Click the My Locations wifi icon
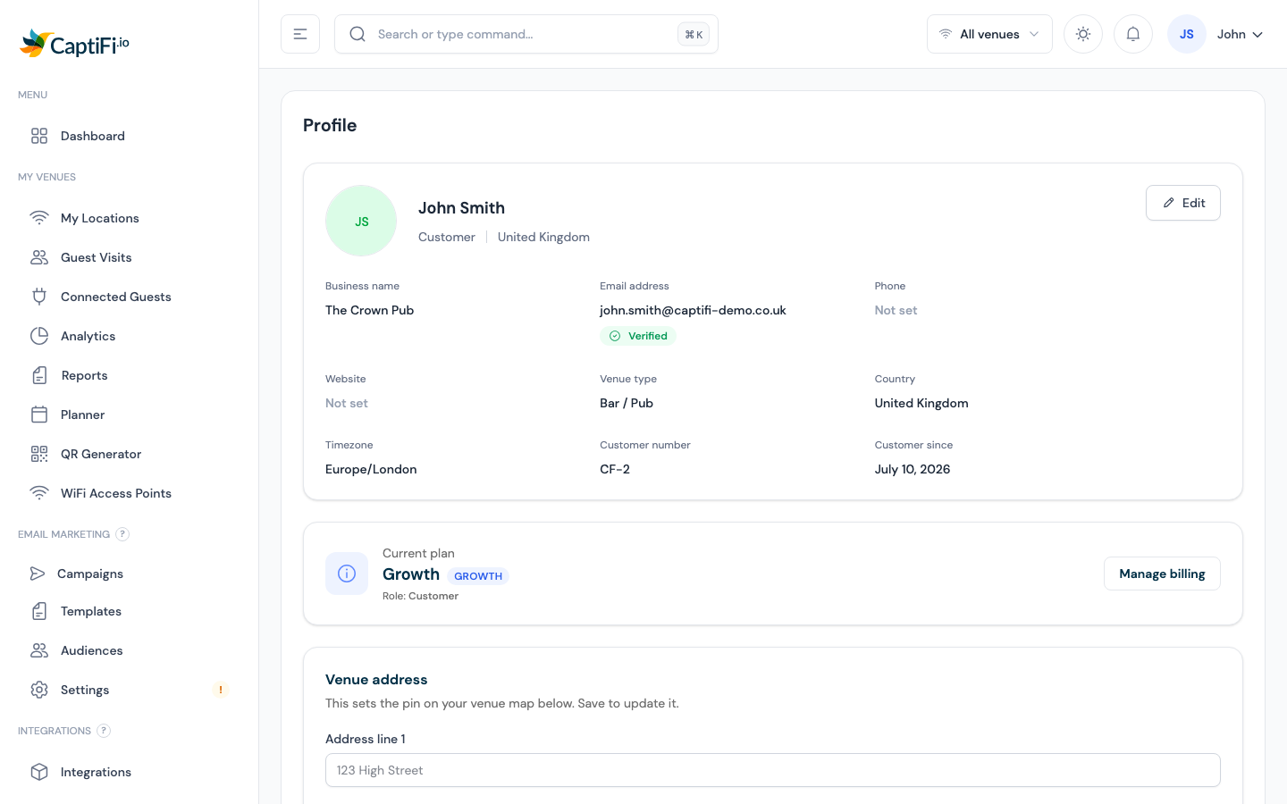Viewport: 1287px width, 804px height. click(39, 218)
